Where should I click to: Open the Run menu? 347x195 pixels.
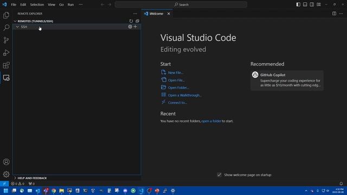(70, 4)
